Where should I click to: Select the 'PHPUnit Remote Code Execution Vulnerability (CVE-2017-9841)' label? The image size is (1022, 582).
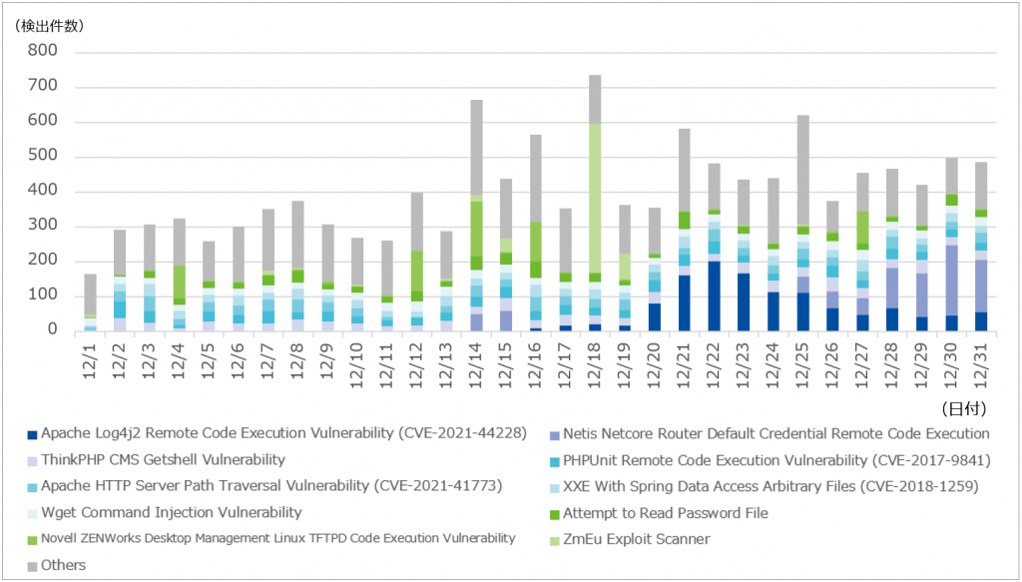coord(776,461)
